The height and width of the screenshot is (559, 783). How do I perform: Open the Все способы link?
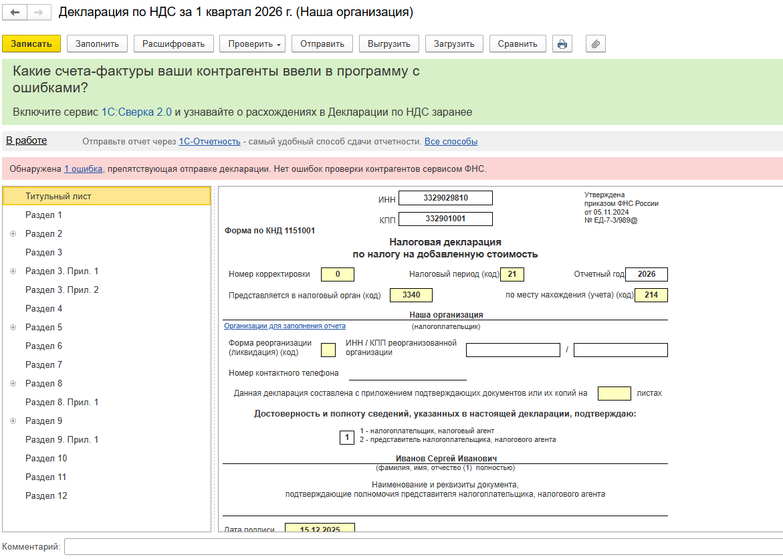(451, 141)
